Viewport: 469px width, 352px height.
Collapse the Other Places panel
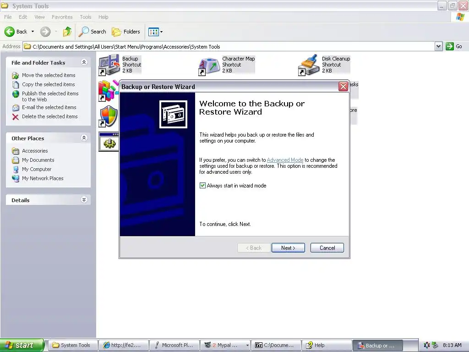[x=84, y=138]
